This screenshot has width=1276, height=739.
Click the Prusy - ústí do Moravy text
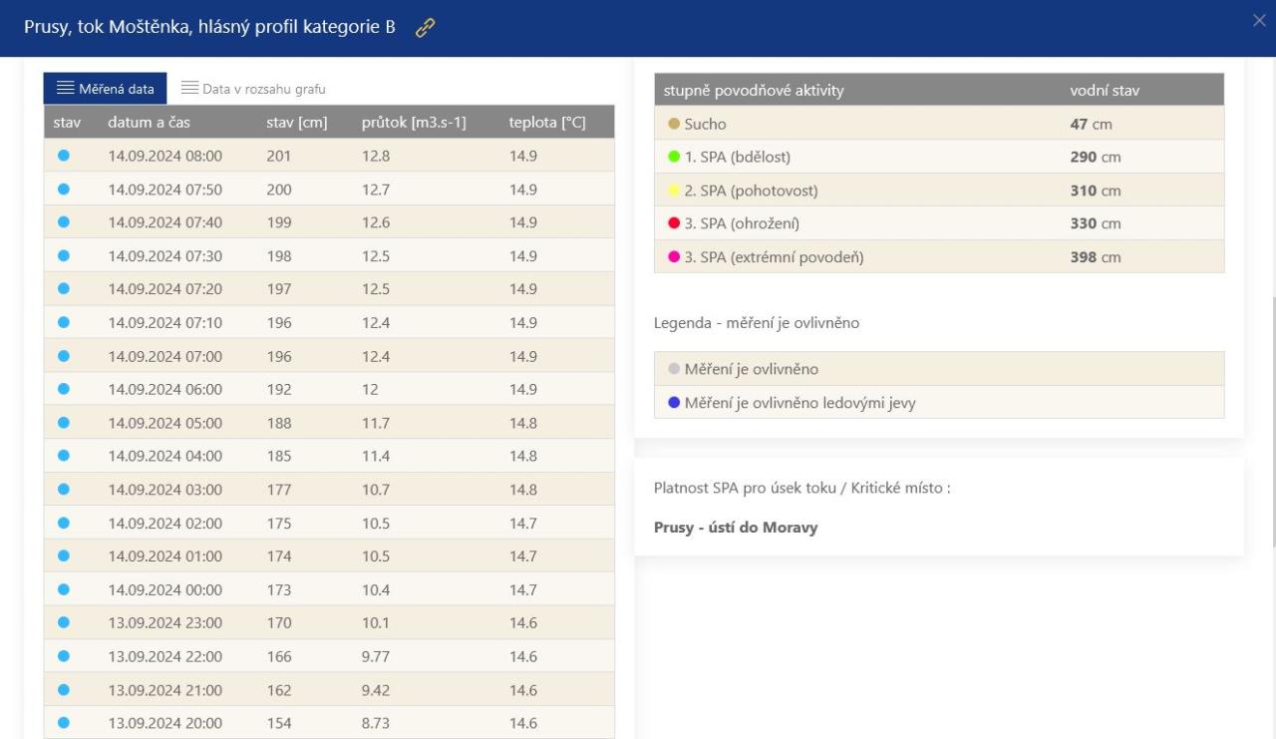736,528
